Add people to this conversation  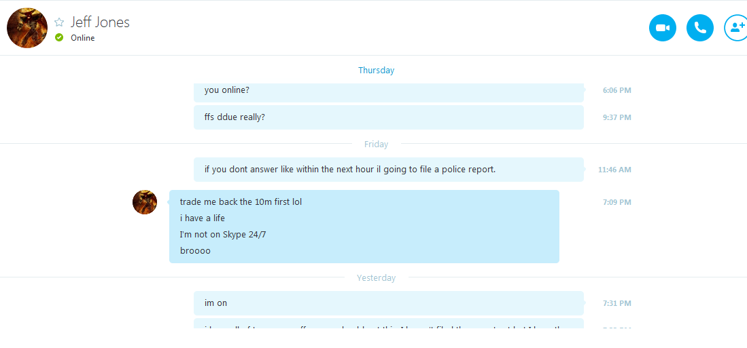click(737, 28)
